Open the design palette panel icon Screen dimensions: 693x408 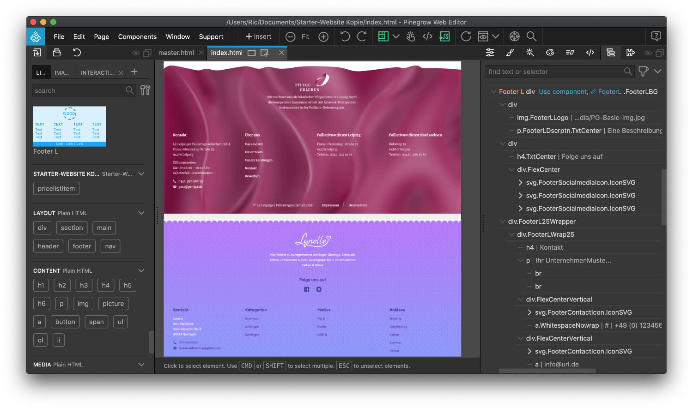click(x=550, y=53)
